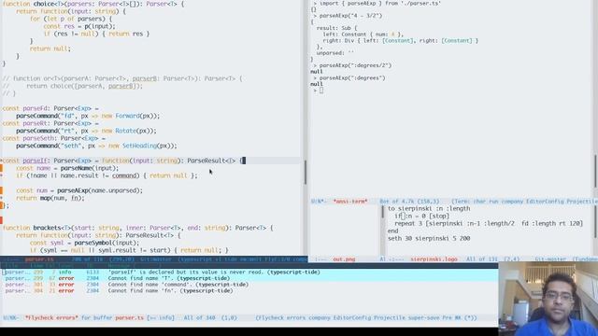The image size is (598, 336).
Task: Click the parseAExp(":degrees/2") terminal line
Action: click(x=352, y=65)
